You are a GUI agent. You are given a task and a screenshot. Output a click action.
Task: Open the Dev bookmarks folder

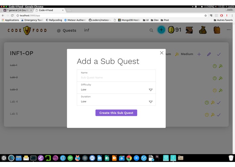pos(155,20)
